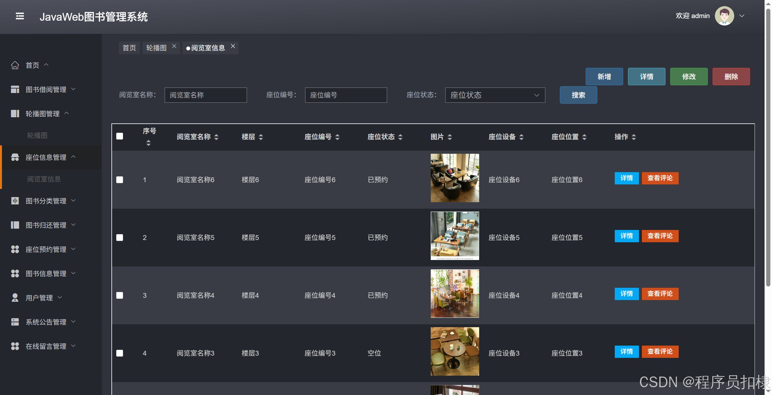Toggle the select-all header checkbox
Image resolution: width=772 pixels, height=395 pixels.
(x=119, y=136)
